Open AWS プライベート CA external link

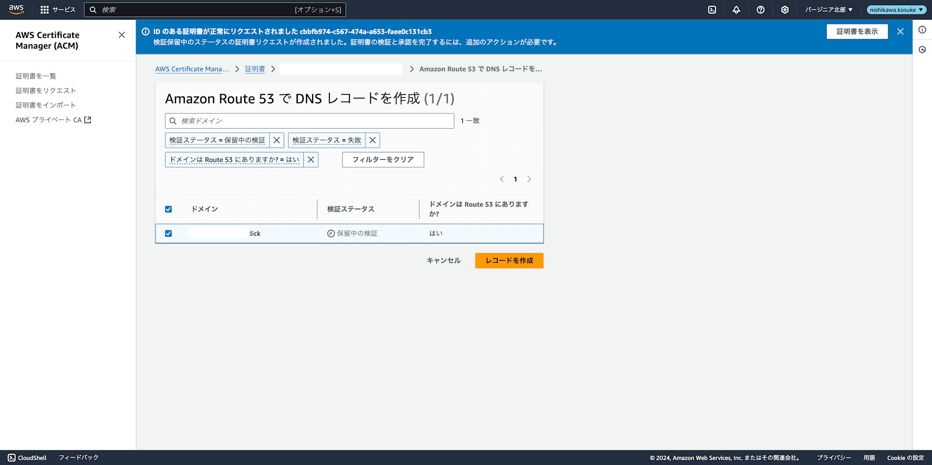click(53, 120)
